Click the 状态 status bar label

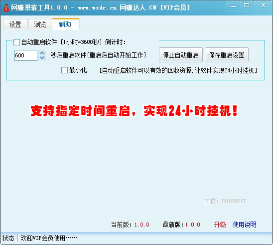[8, 238]
